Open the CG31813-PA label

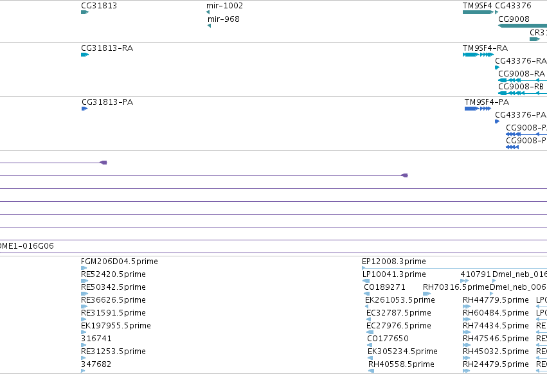107,102
